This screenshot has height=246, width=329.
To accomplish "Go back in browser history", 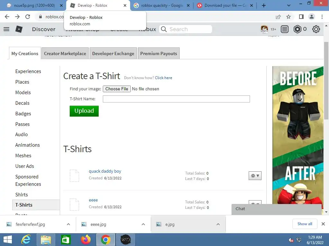I will (x=7, y=17).
